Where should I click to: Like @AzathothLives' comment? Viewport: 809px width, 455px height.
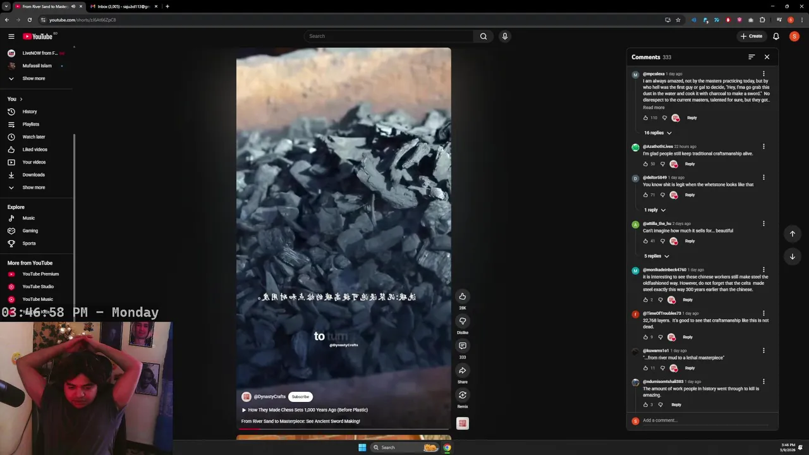645,164
